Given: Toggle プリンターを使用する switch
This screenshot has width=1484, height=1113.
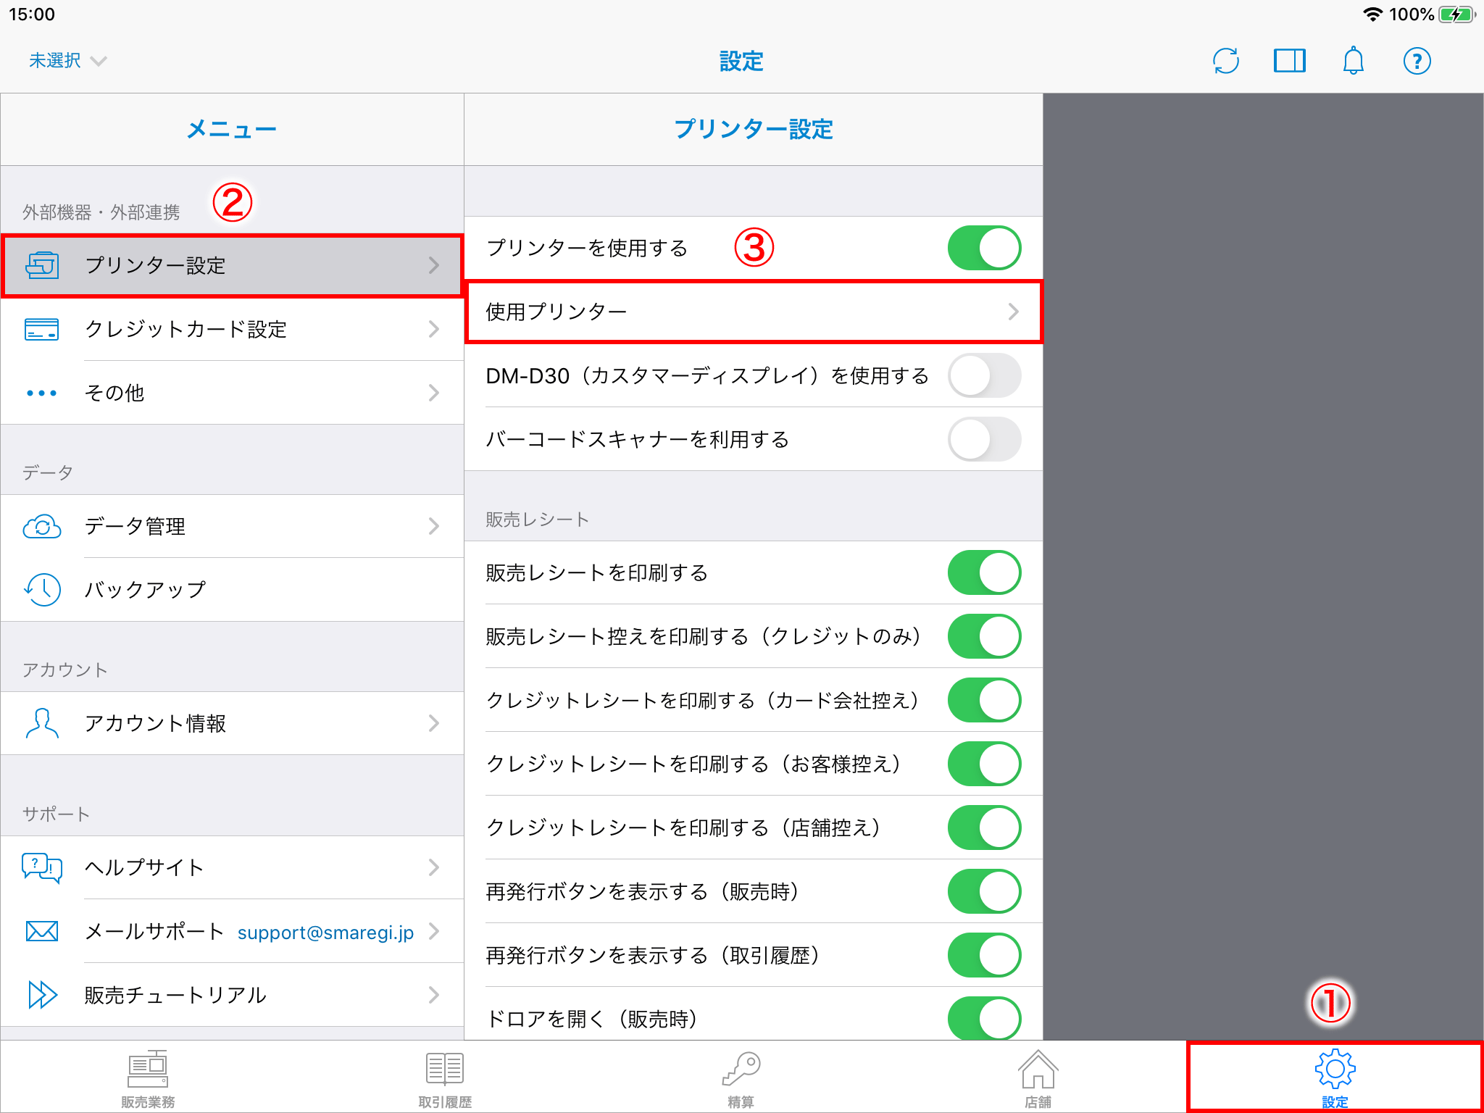Looking at the screenshot, I should coord(984,248).
